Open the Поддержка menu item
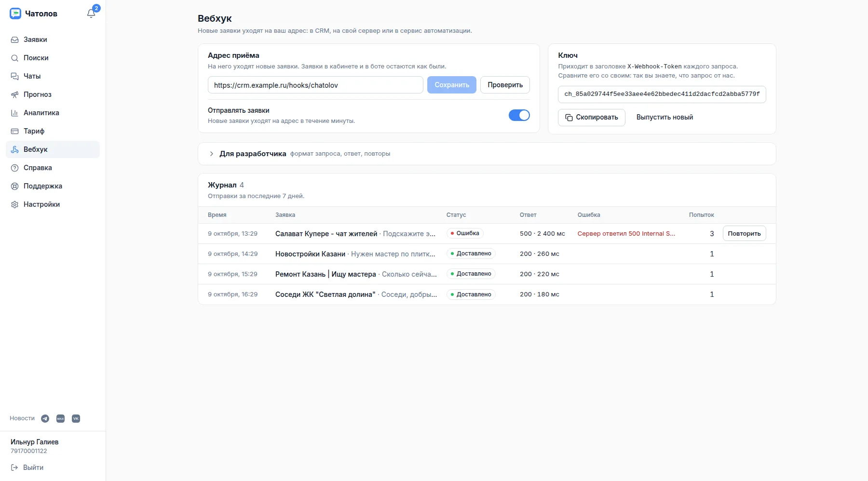This screenshot has height=481, width=868. pyautogui.click(x=53, y=186)
